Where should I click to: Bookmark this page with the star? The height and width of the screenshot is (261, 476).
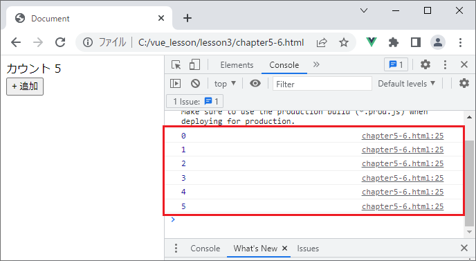[344, 42]
